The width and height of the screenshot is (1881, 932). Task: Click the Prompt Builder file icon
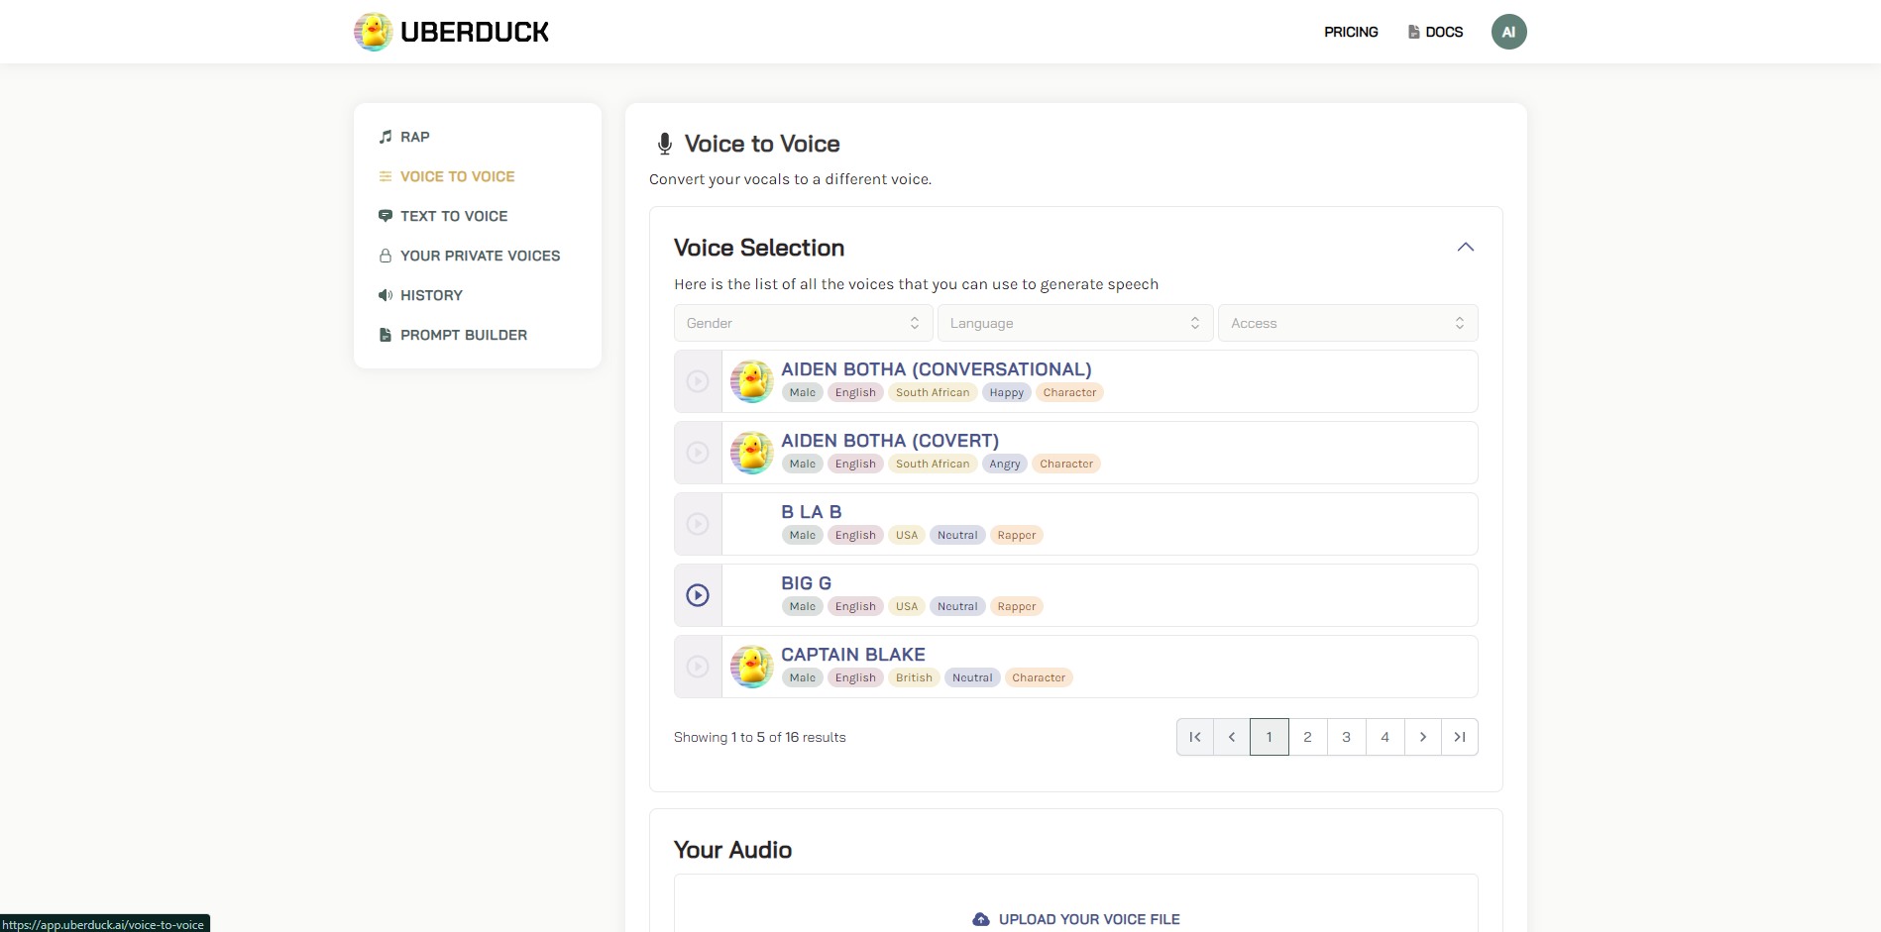[x=386, y=335]
